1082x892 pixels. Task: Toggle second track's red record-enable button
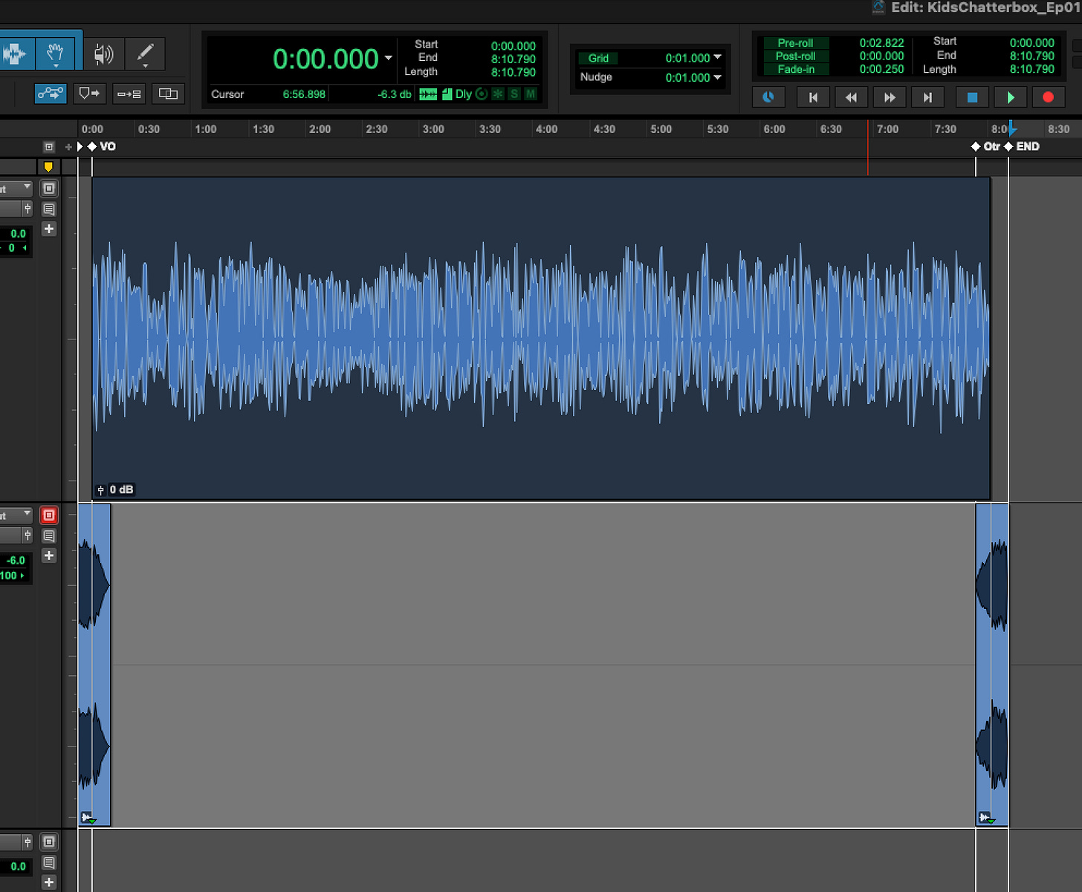pyautogui.click(x=49, y=515)
